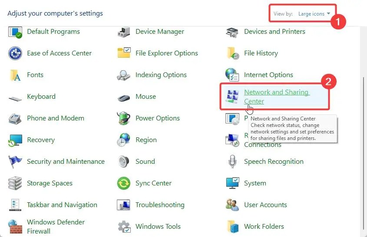Click the Speech Recognition microphone icon

click(232, 161)
